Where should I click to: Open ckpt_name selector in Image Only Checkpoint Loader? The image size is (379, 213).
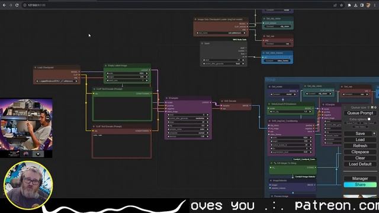[221, 33]
